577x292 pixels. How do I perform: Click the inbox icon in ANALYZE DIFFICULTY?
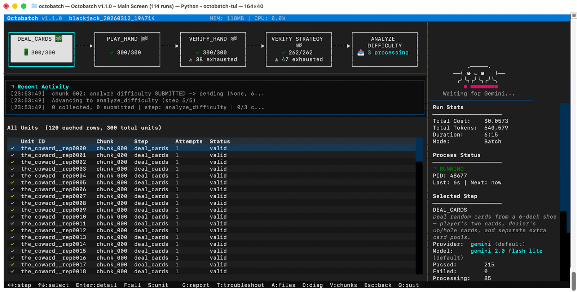361,53
